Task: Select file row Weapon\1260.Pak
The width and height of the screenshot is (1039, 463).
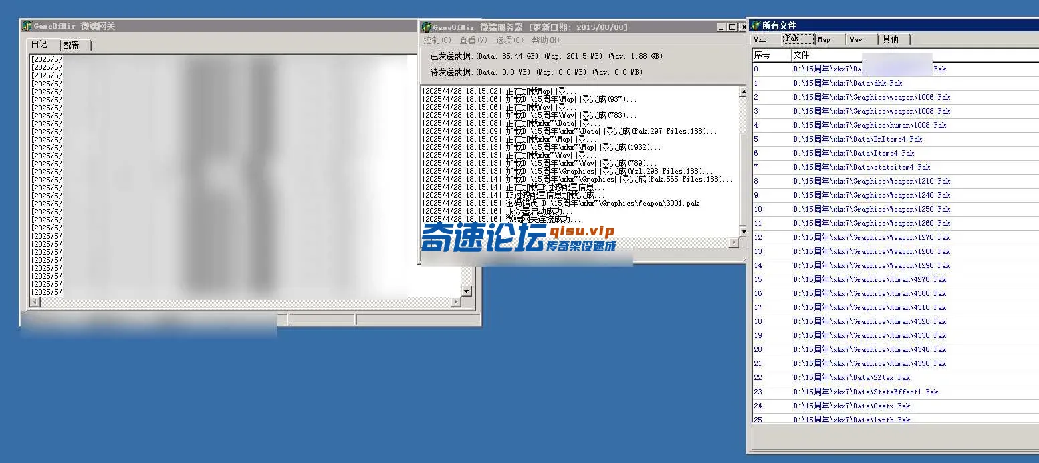Action: click(895, 223)
